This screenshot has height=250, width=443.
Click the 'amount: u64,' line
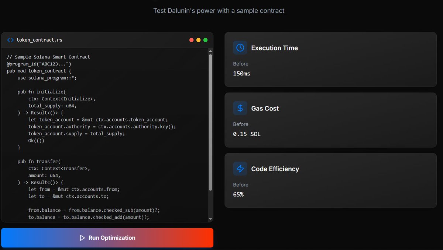44,176
